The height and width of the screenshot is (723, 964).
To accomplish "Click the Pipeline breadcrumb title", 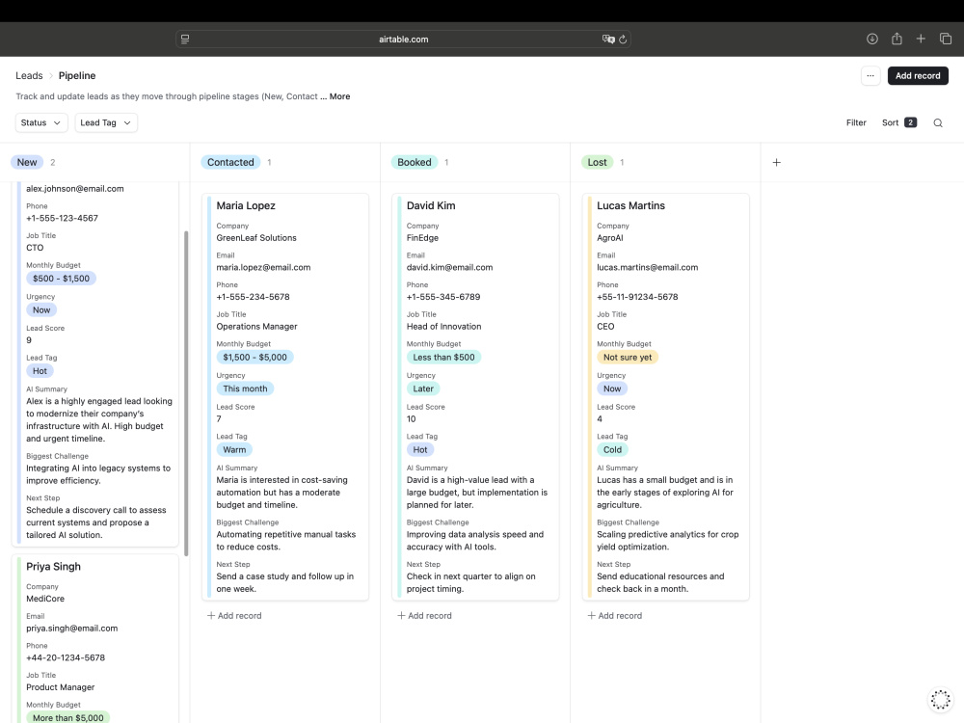I will point(77,75).
